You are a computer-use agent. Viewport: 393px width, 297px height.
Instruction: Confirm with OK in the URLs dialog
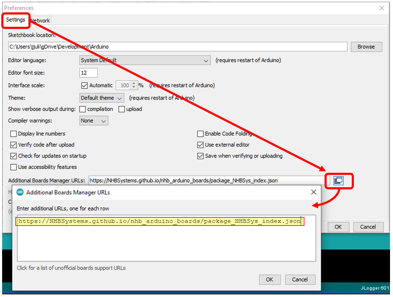point(269,280)
